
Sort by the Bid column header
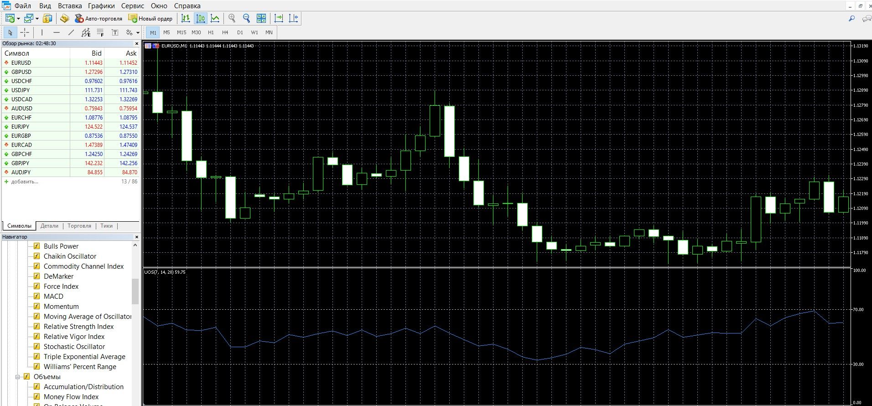tap(87, 53)
